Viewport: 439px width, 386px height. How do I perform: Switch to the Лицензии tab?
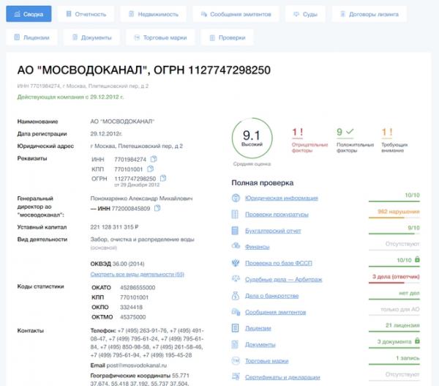[31, 37]
